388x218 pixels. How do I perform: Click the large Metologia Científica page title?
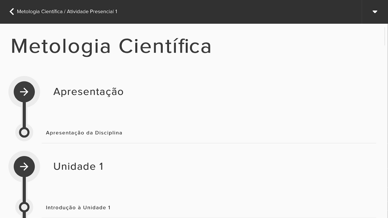pos(111,46)
